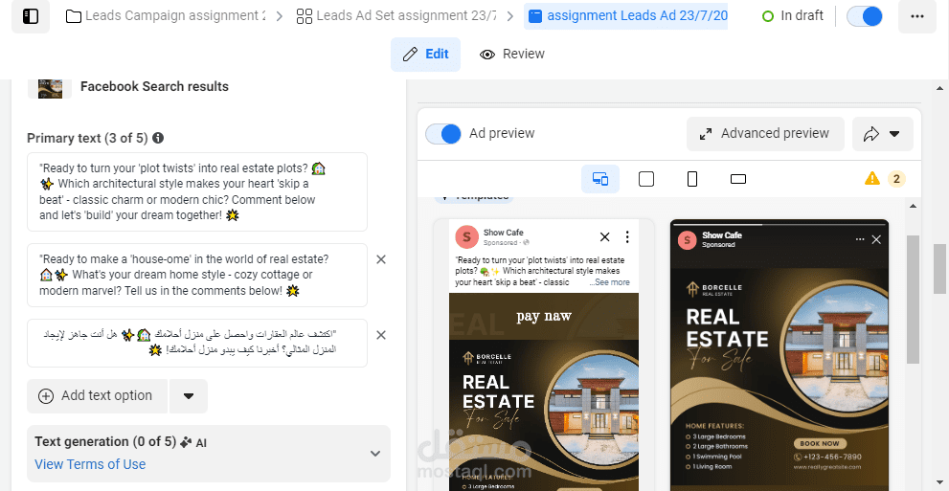Viewport: 949px width, 491px height.
Task: Click the Advanced preview expand arrows icon
Action: [706, 134]
